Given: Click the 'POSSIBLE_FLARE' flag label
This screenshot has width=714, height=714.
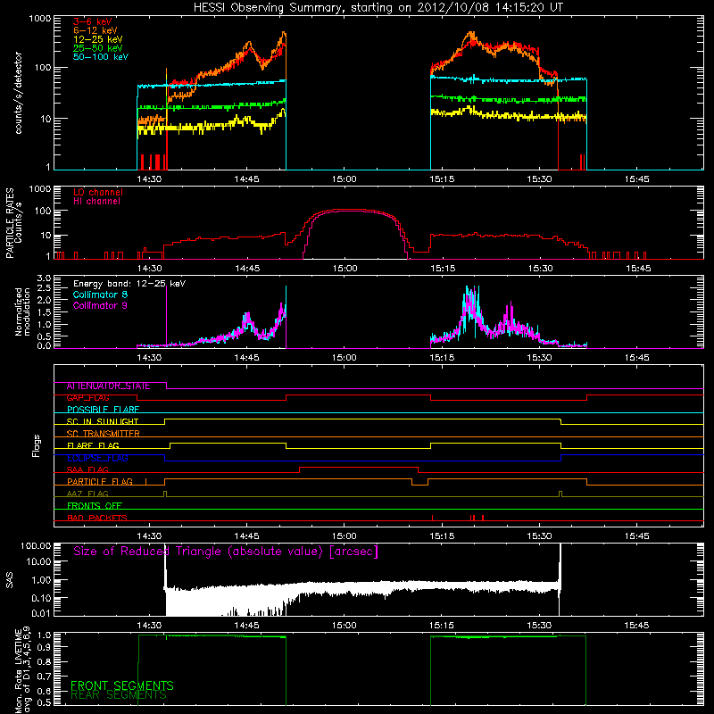Looking at the screenshot, I should (x=103, y=410).
